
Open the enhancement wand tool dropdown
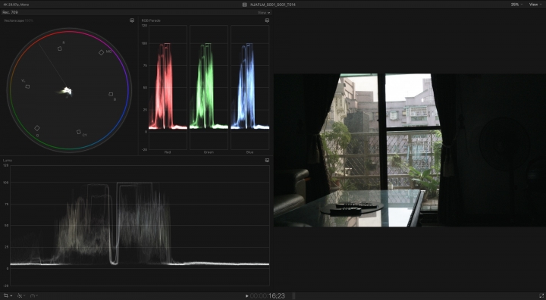click(21, 295)
